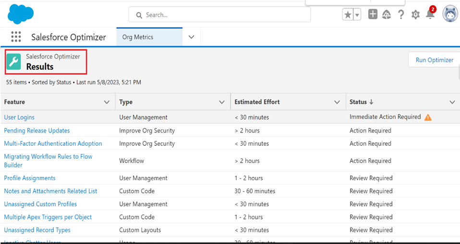Open the global actions plus icon
This screenshot has width=460, height=244.
(373, 14)
